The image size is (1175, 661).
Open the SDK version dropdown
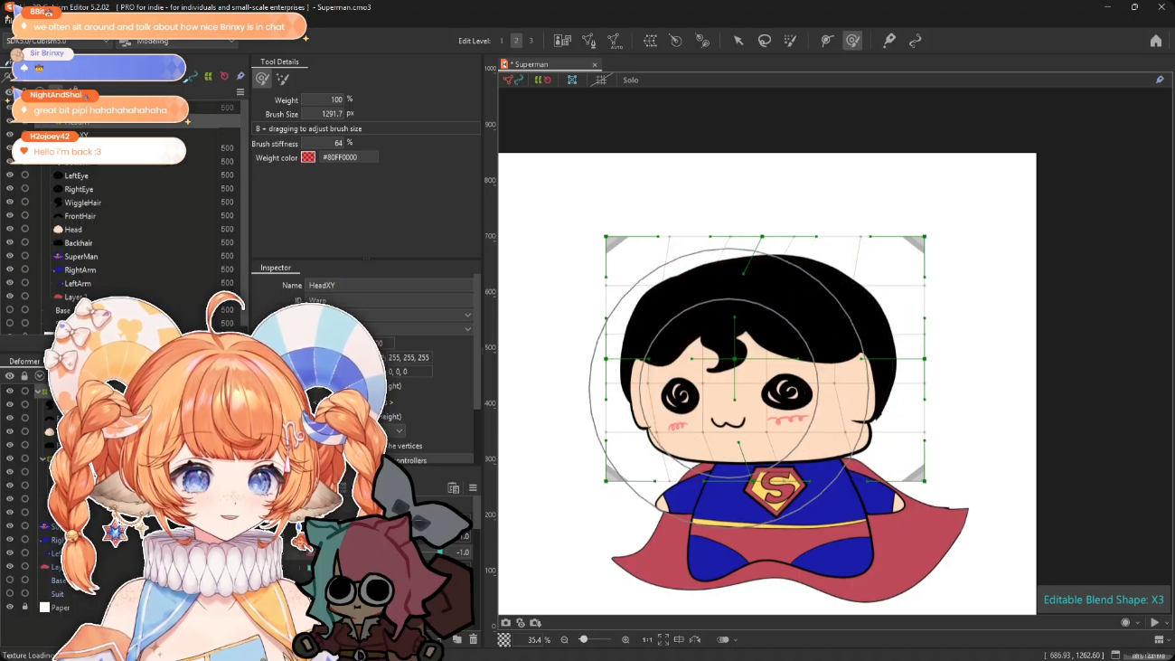57,41
